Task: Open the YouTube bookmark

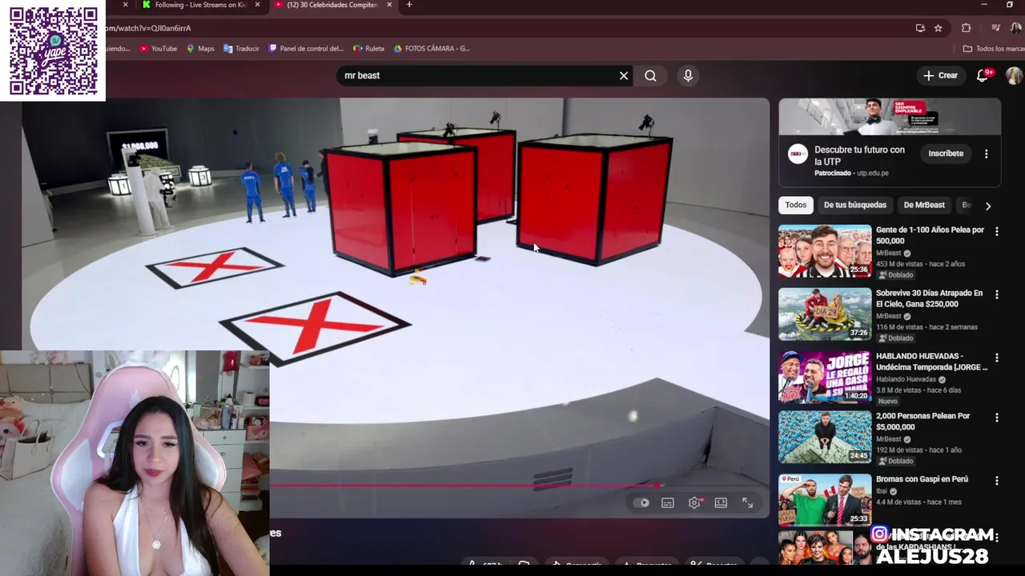Action: 159,48
